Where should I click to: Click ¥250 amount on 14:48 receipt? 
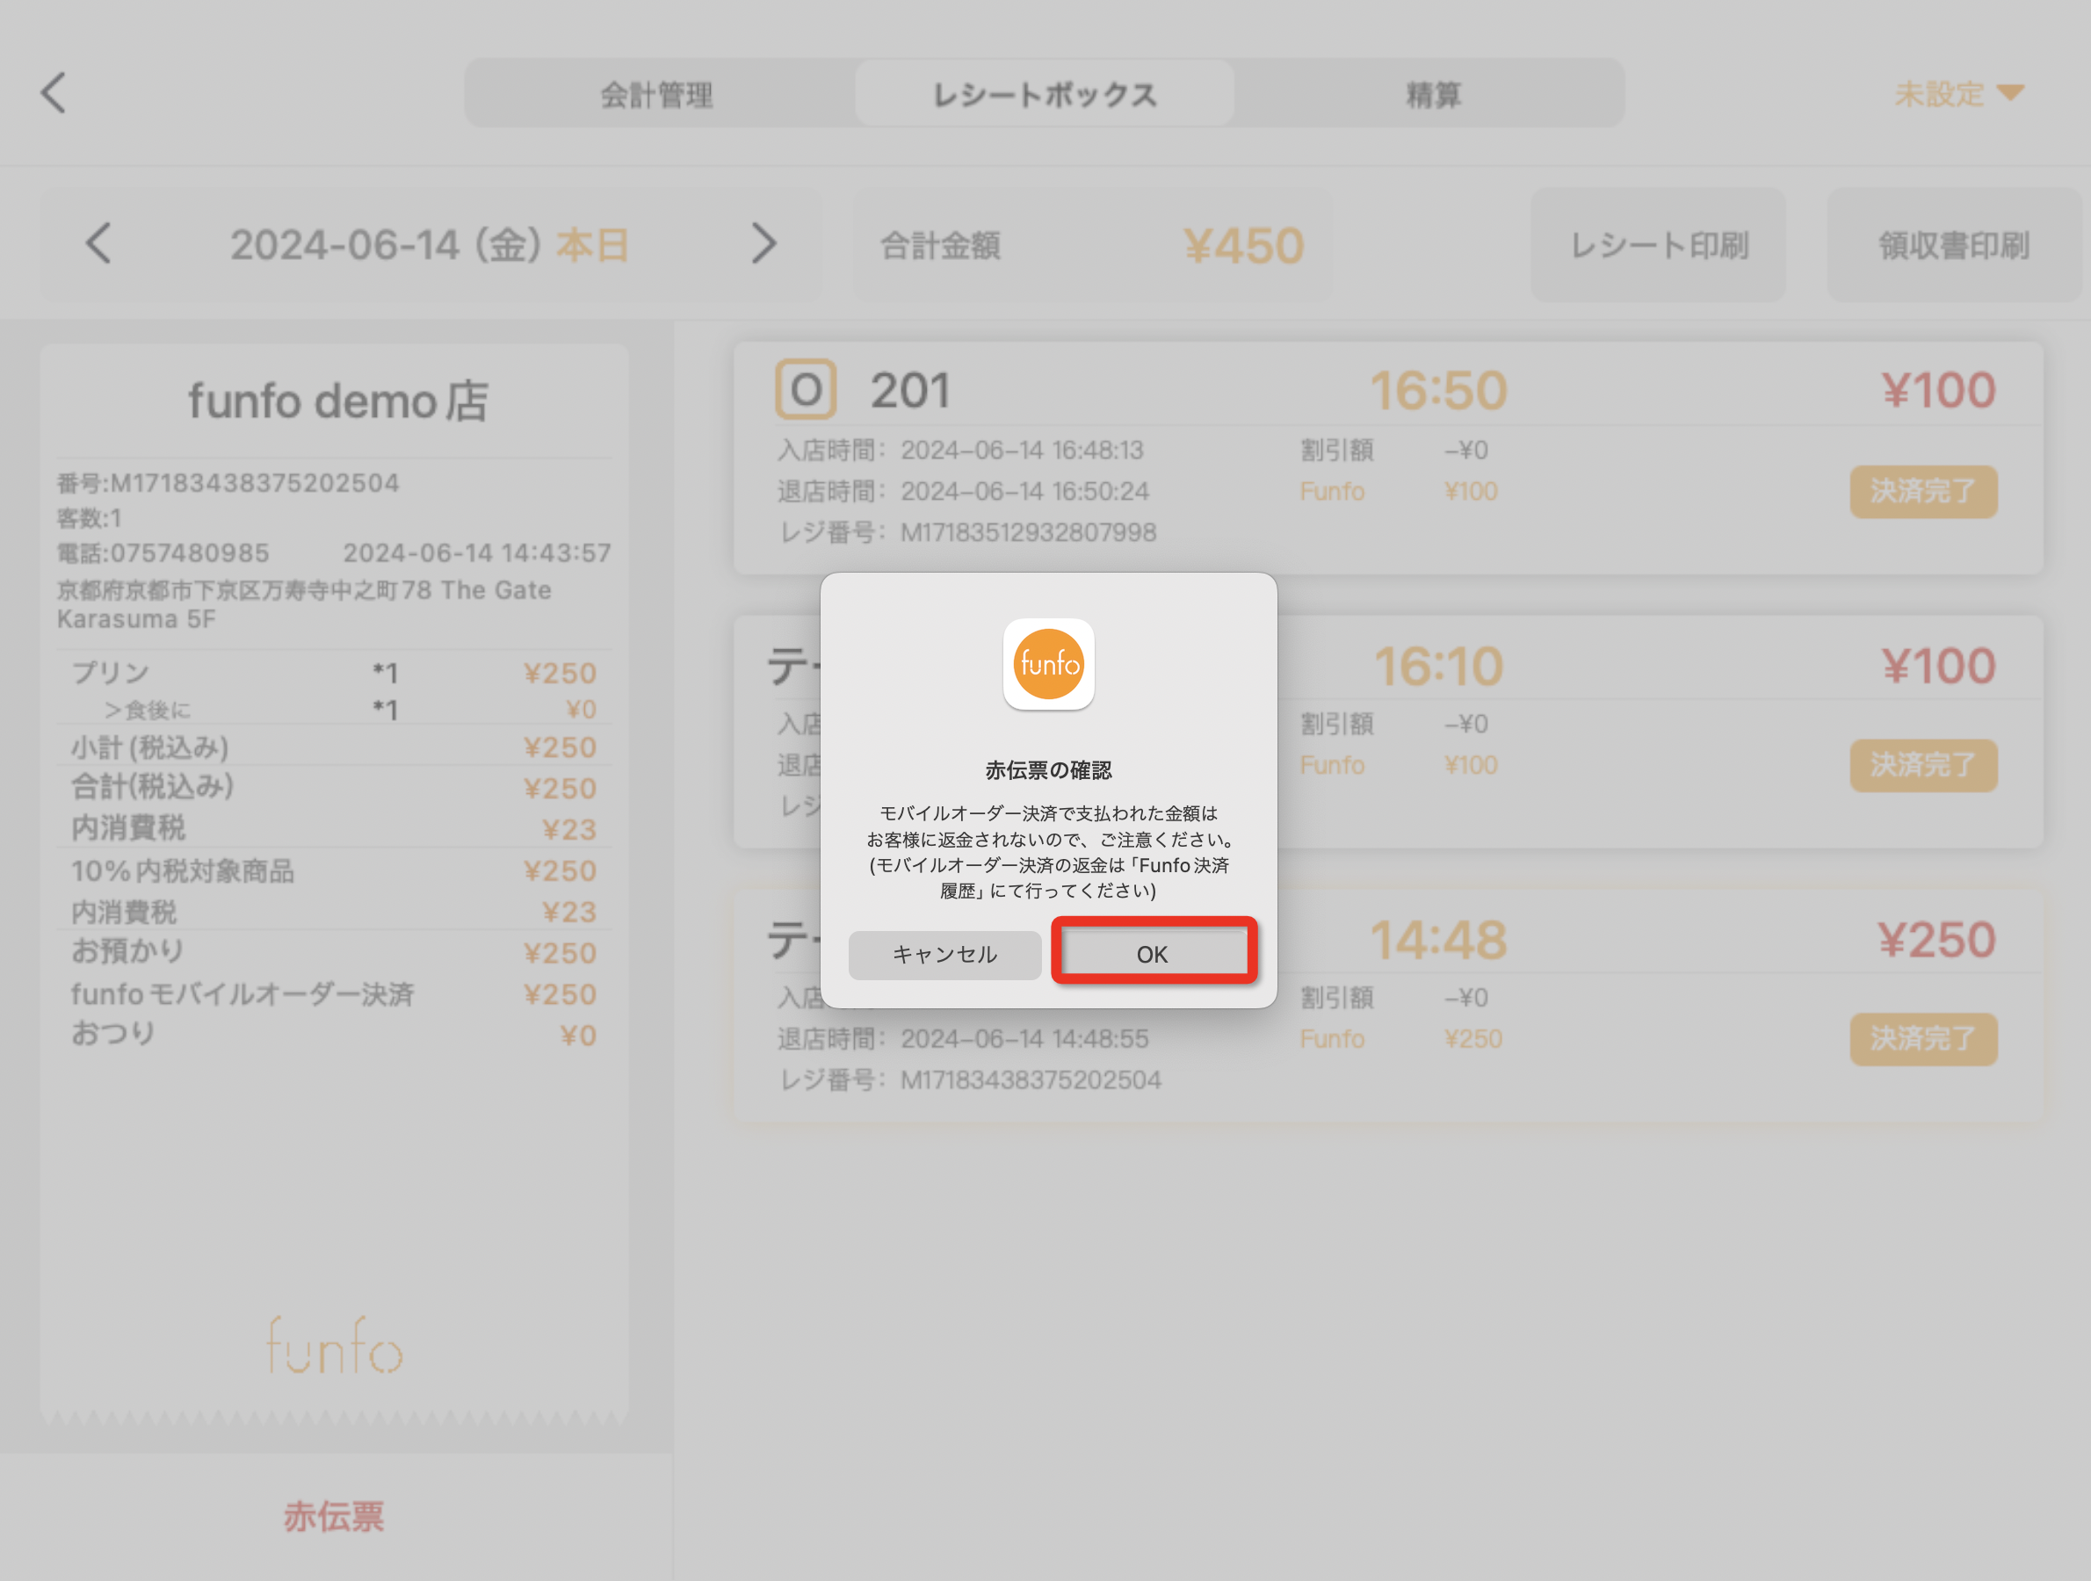(x=1936, y=939)
